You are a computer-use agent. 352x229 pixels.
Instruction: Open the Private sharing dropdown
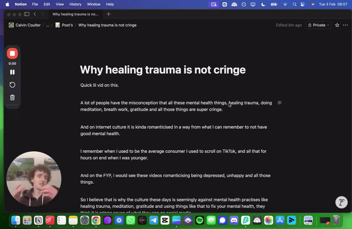[318, 25]
